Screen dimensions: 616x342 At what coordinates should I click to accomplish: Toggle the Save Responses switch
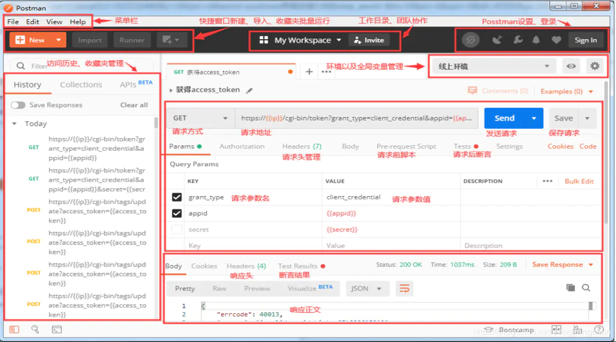18,105
